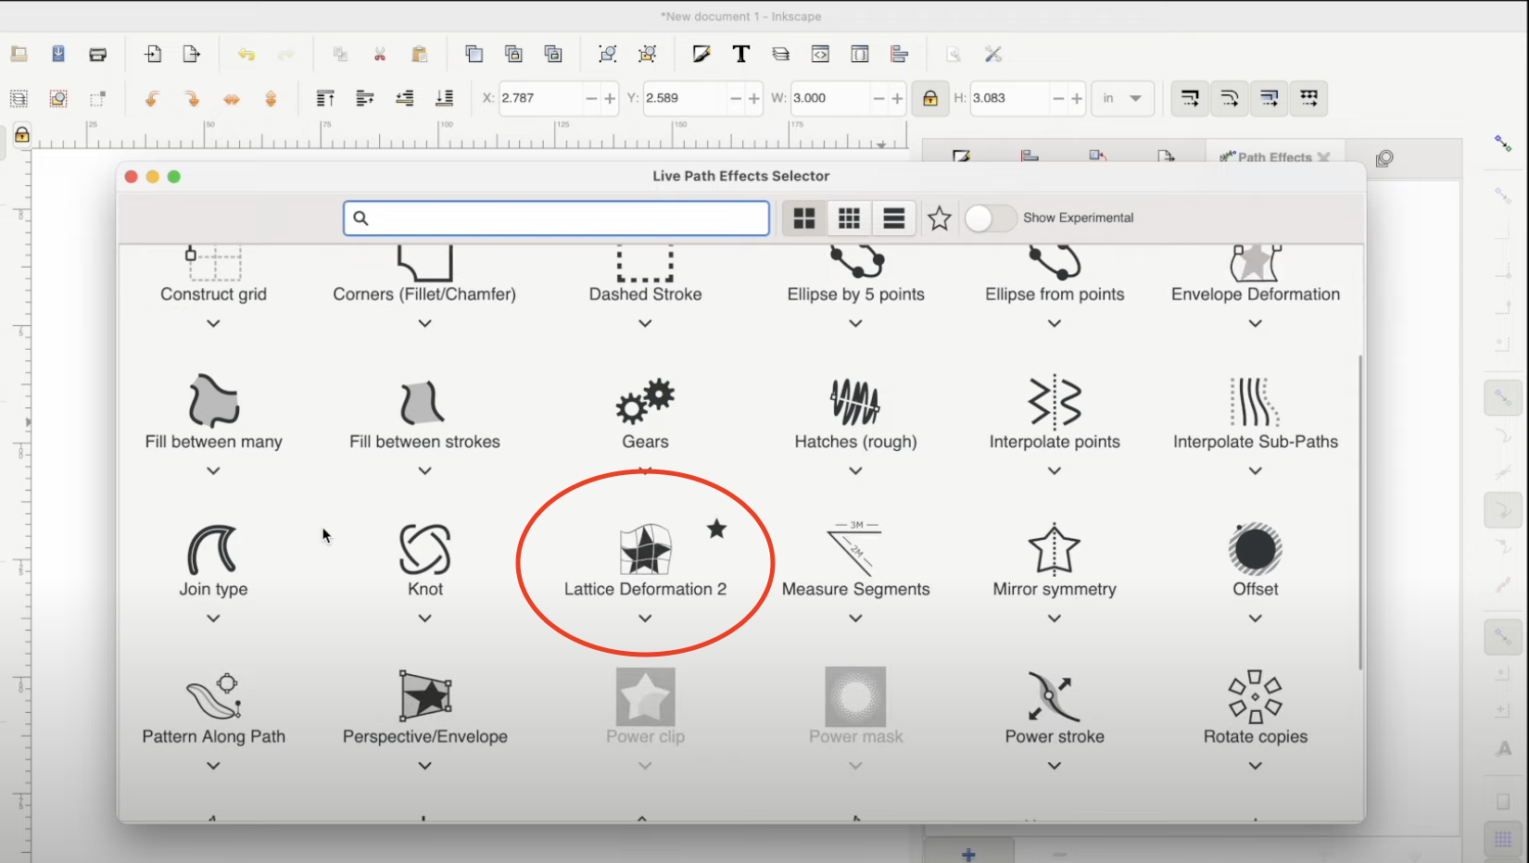Viewport: 1529px width, 863px height.
Task: Switch to the Path Effects tab
Action: coord(1275,157)
